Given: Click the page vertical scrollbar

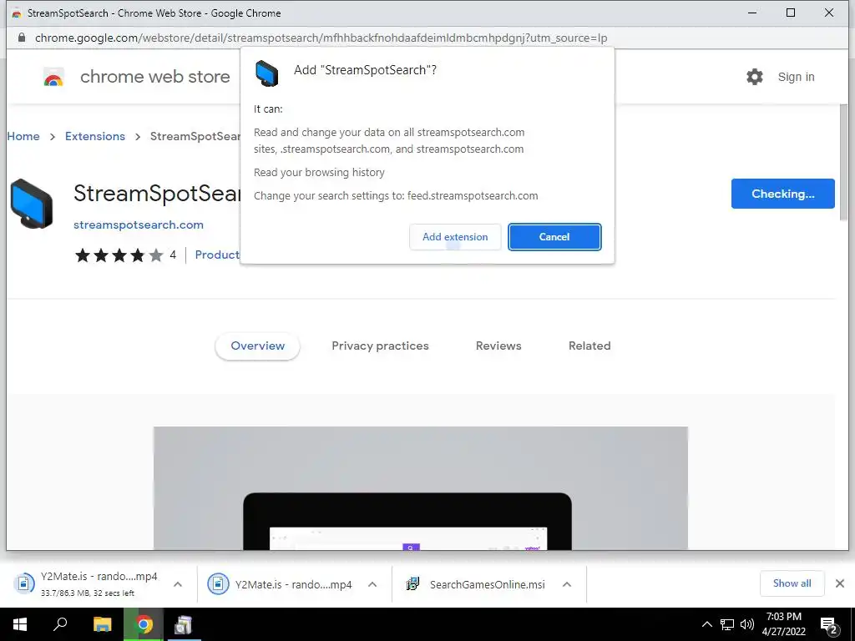Looking at the screenshot, I should point(843,163).
